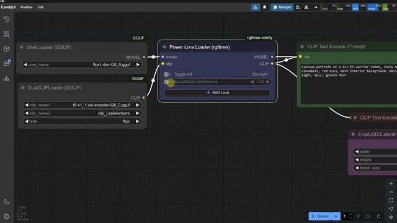Click the height field in EmptySD3LatentImage
Image resolution: width=397 pixels, height=223 pixels.
[375, 160]
